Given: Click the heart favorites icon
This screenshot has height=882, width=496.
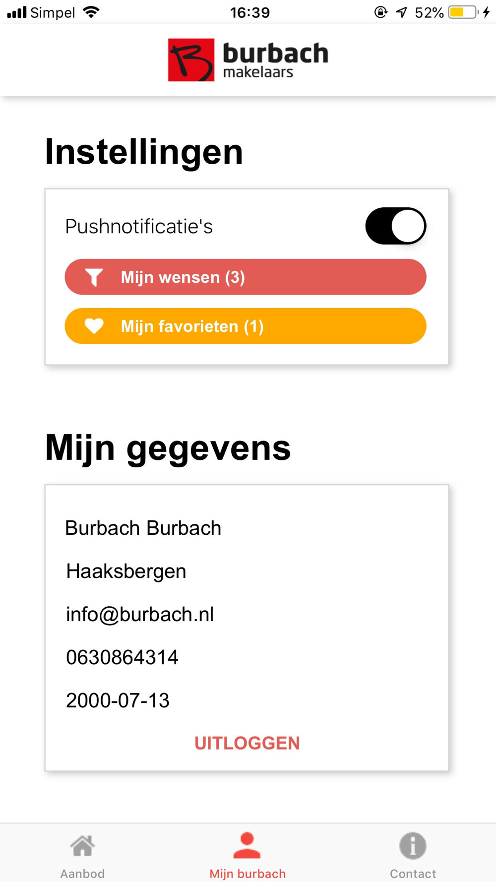Looking at the screenshot, I should [94, 326].
